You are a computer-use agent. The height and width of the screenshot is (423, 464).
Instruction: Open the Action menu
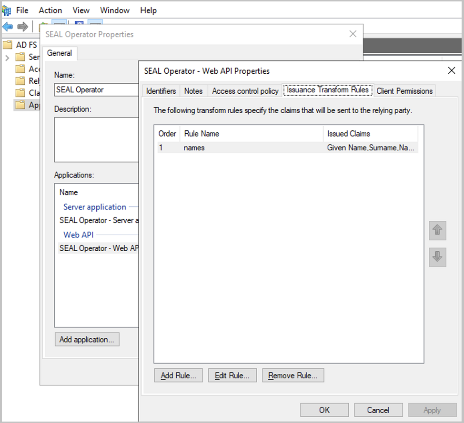pos(50,10)
